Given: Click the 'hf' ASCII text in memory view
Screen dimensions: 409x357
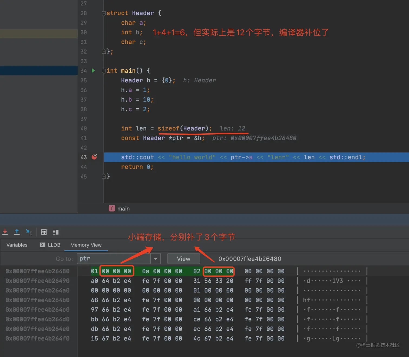Looking at the screenshot, I should tap(306, 300).
